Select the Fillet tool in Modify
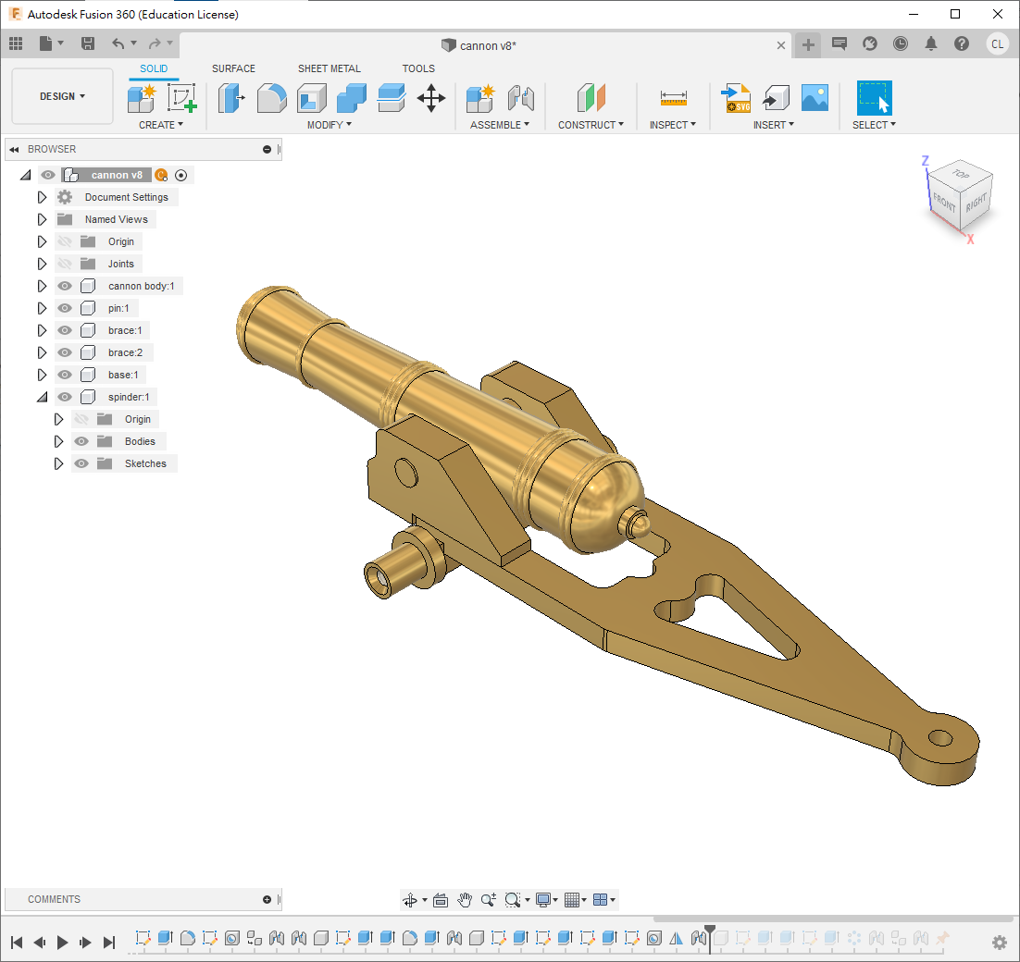This screenshot has width=1020, height=962. click(271, 98)
